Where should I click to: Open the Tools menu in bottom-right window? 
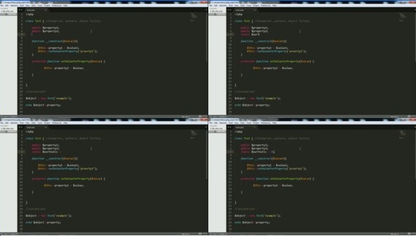pos(249,123)
